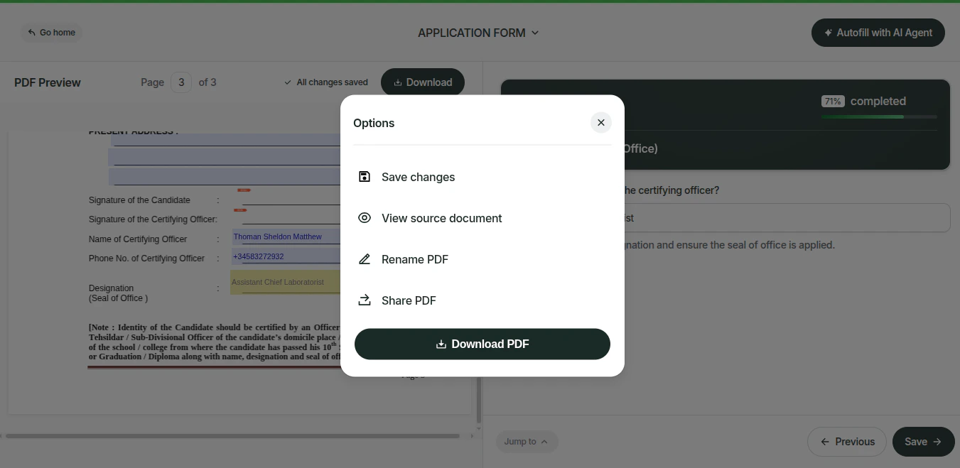Click the Save button at bottom right
The width and height of the screenshot is (960, 468).
tap(922, 441)
